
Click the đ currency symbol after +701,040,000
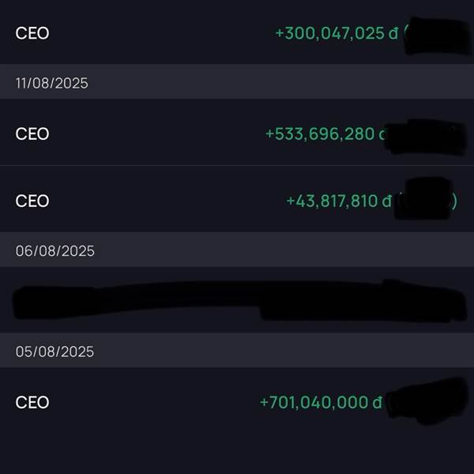[378, 402]
